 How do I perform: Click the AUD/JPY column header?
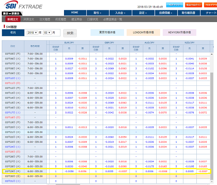(x=149, y=43)
